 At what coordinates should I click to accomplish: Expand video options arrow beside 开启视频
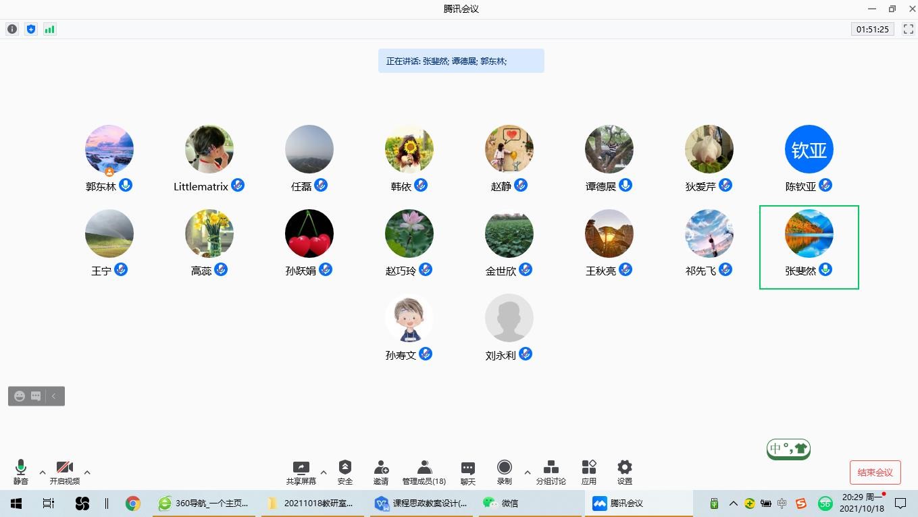coord(87,472)
